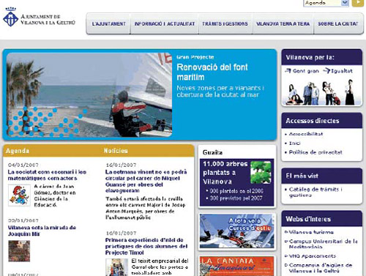Open news about Projecte Timol pràctiques
Screen dimensions: 366x276
click(x=146, y=246)
